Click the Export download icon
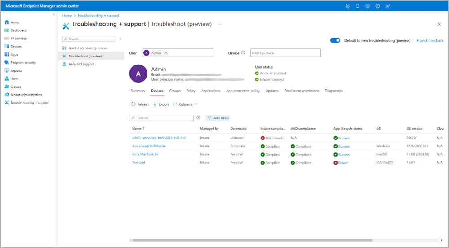449x248 pixels. [x=155, y=104]
